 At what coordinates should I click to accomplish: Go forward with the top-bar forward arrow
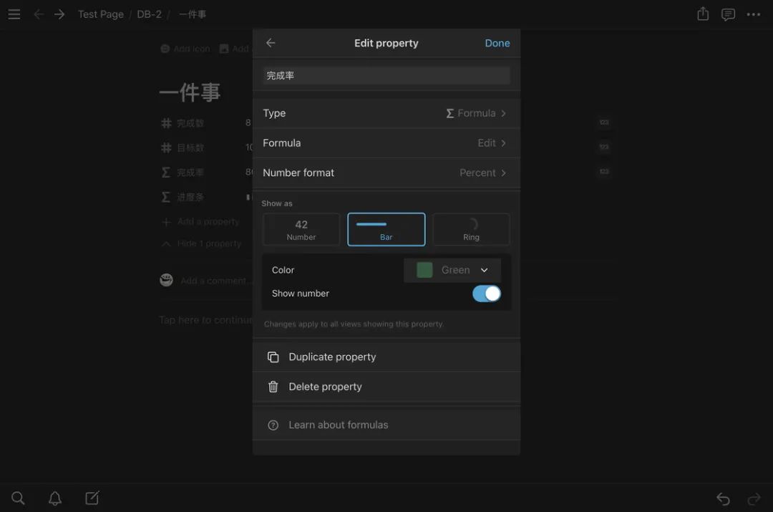click(59, 14)
